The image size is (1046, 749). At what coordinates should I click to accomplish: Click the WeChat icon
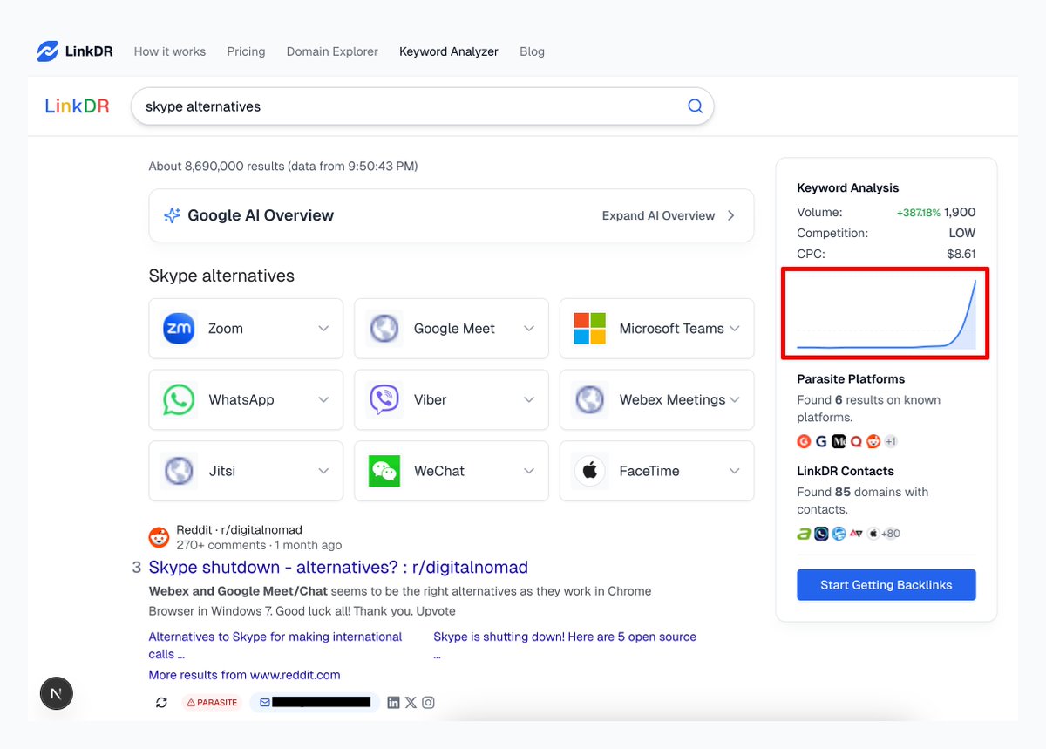(x=384, y=471)
